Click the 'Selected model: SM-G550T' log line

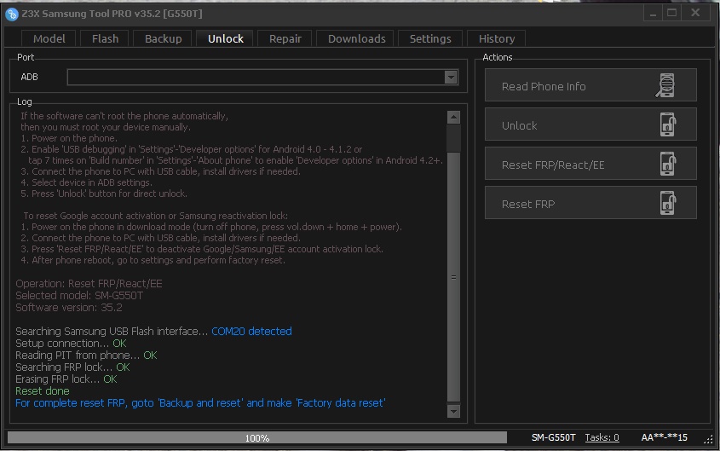(x=79, y=295)
